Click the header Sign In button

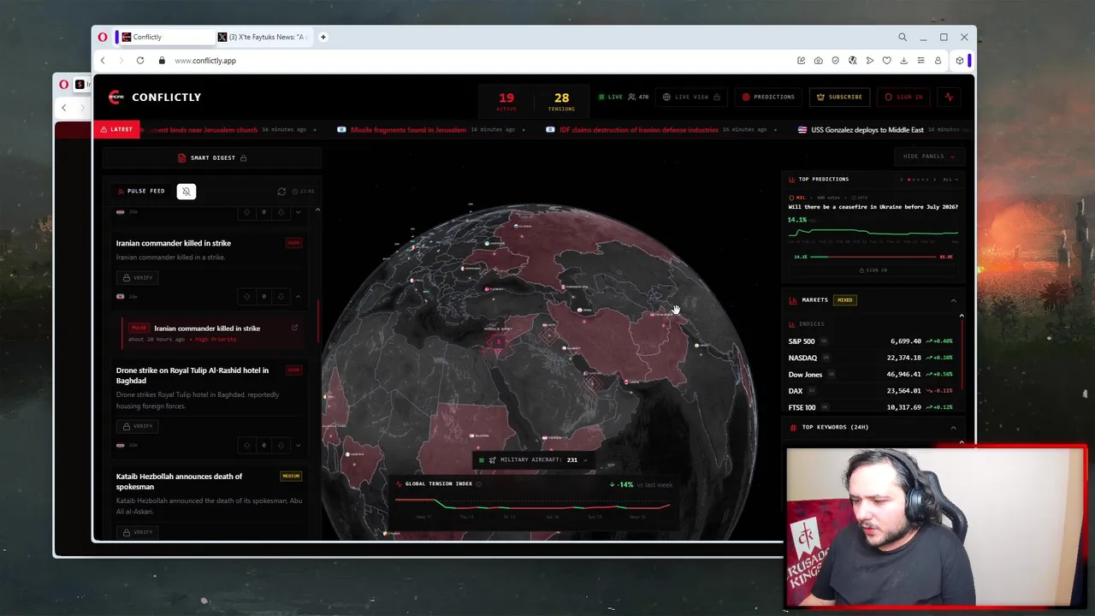(904, 97)
